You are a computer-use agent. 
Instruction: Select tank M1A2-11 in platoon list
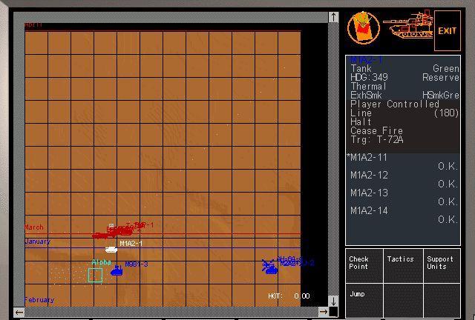point(369,158)
